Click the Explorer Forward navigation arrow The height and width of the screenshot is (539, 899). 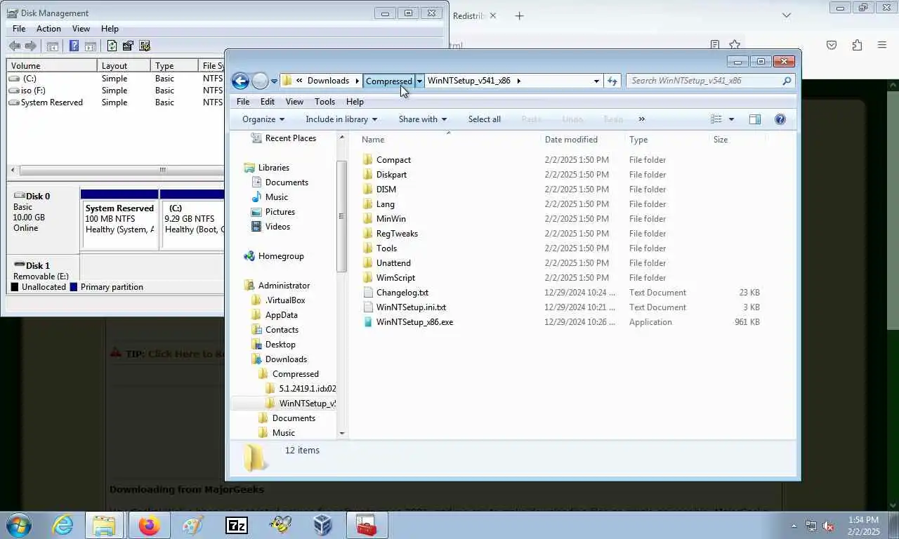click(x=260, y=81)
